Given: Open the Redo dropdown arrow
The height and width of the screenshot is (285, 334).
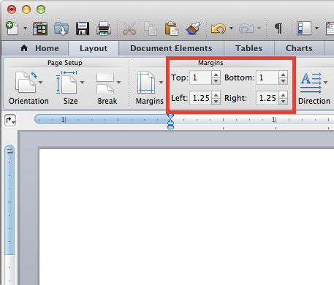Looking at the screenshot, I should (259, 28).
